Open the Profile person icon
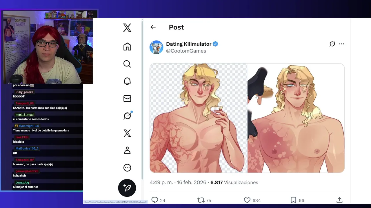371x208 pixels. pos(127,150)
